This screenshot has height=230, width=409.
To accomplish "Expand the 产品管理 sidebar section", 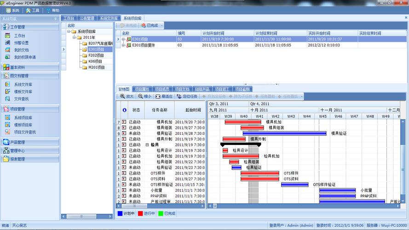I will [17, 143].
